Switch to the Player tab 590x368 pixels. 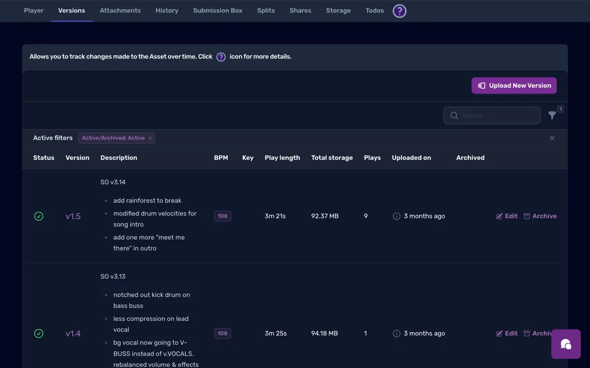coord(34,11)
